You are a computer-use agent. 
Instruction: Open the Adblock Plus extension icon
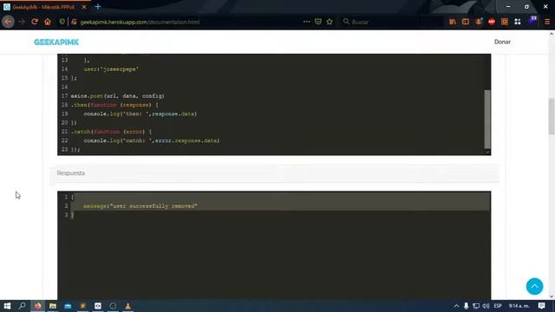point(492,22)
